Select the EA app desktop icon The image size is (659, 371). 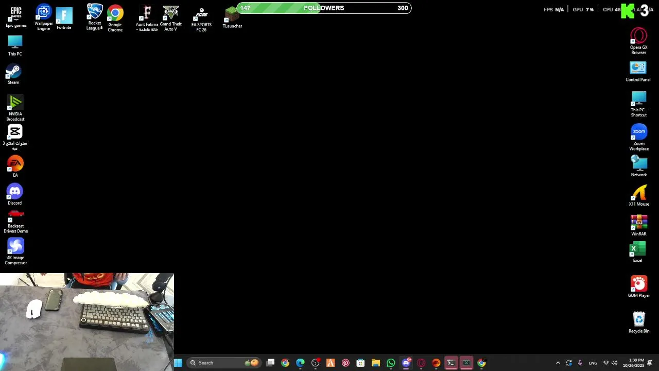pos(15,166)
